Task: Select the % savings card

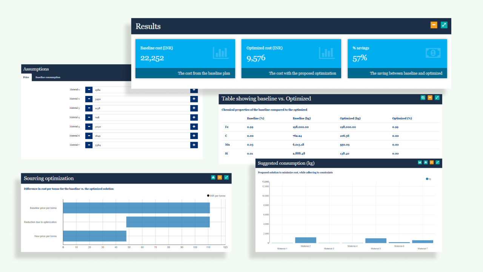Action: [397, 59]
